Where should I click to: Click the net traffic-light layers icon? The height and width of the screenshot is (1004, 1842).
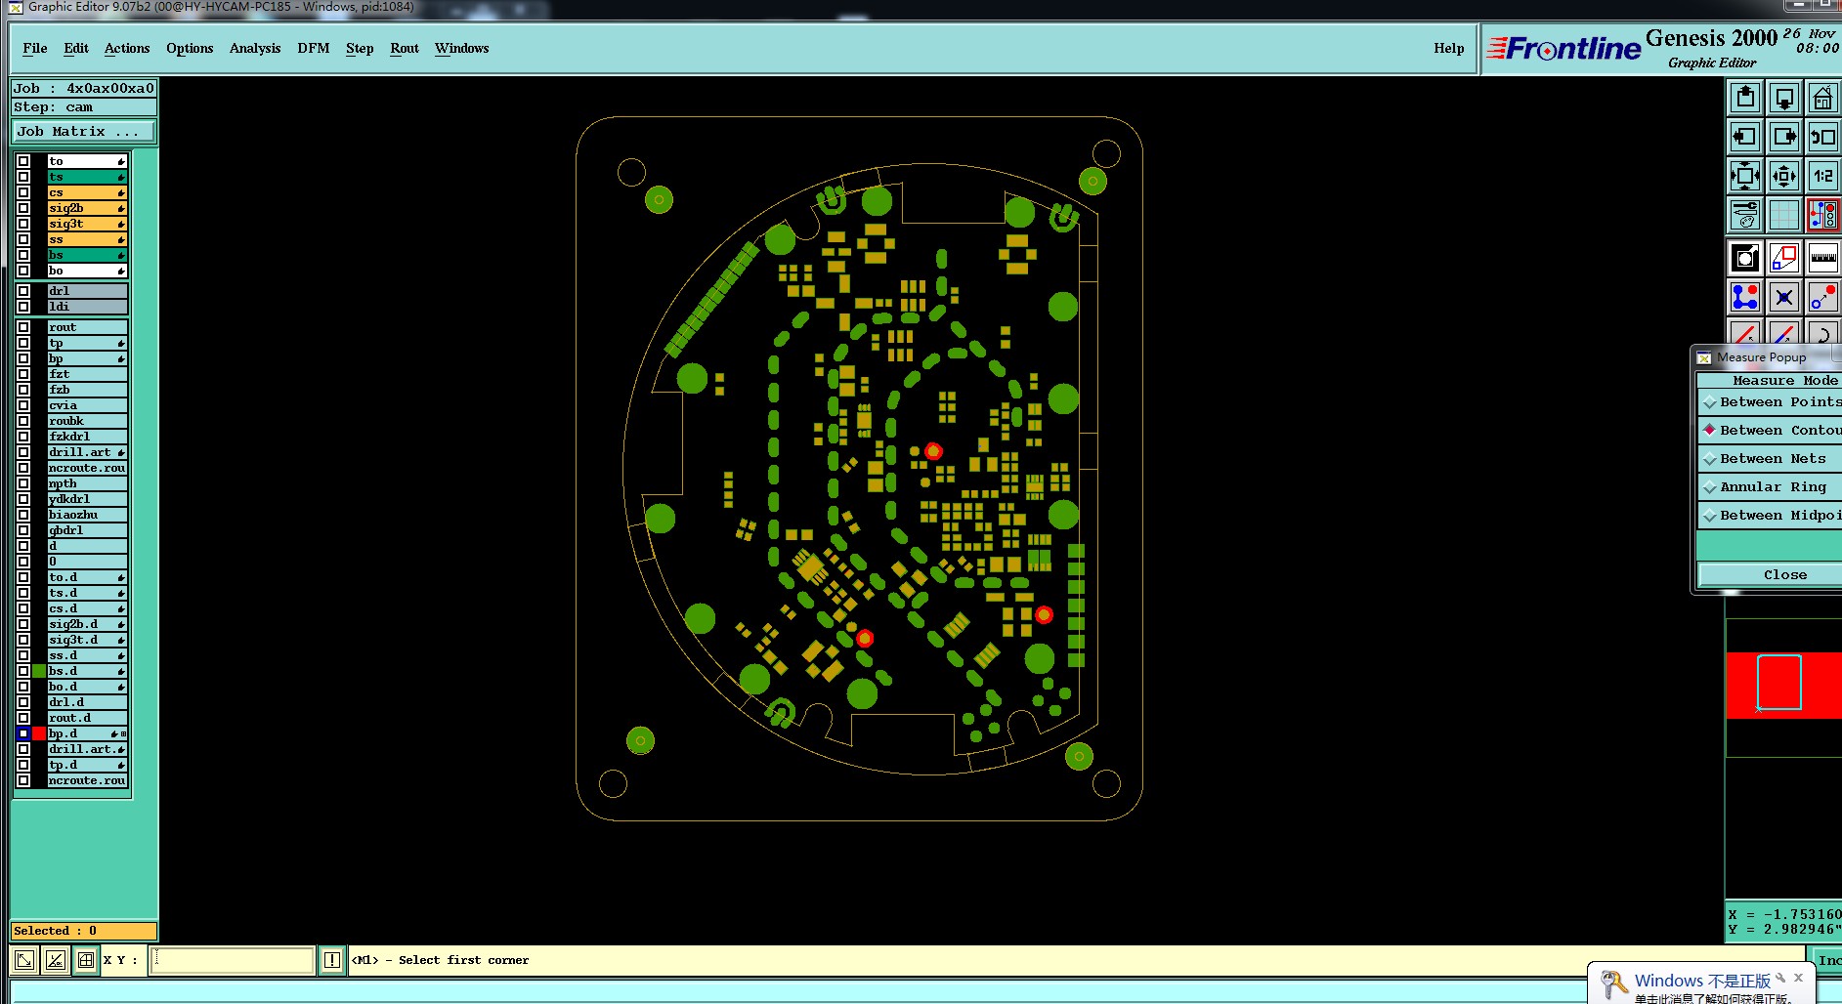point(1822,215)
